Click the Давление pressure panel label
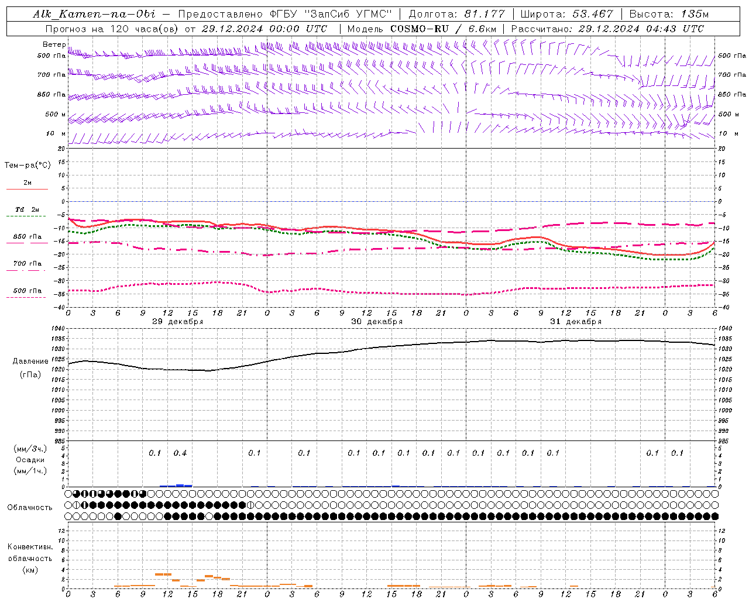This screenshot has width=749, height=599. pyautogui.click(x=30, y=362)
